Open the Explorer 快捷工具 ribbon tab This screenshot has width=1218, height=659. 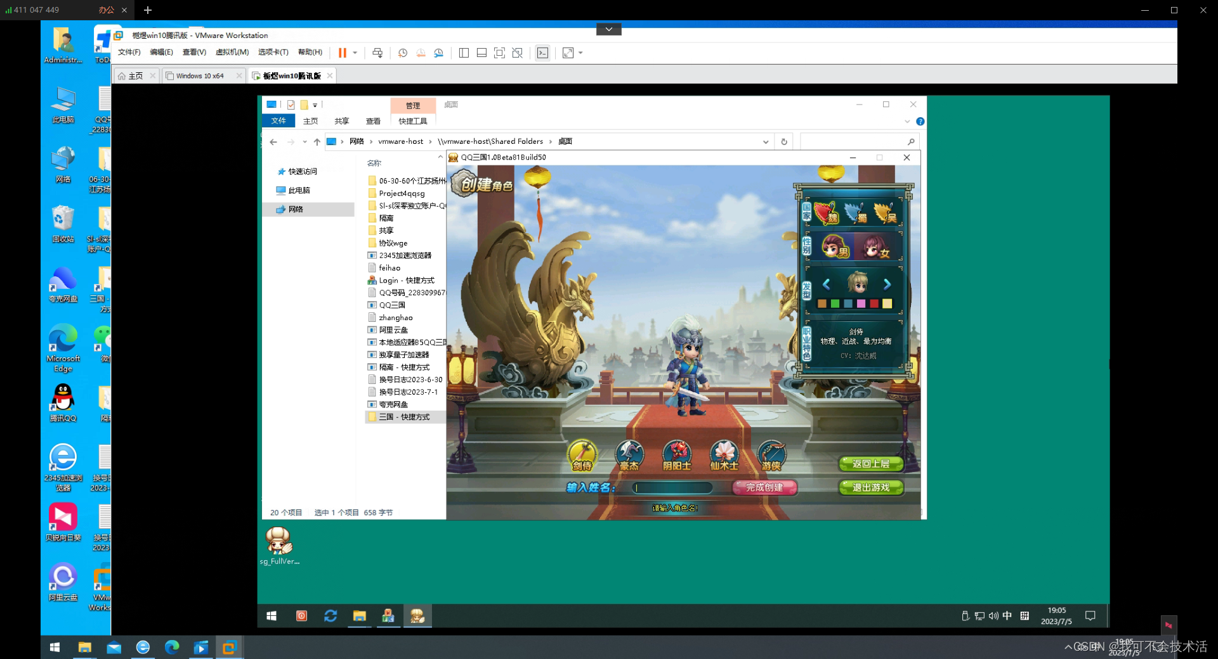pyautogui.click(x=413, y=121)
